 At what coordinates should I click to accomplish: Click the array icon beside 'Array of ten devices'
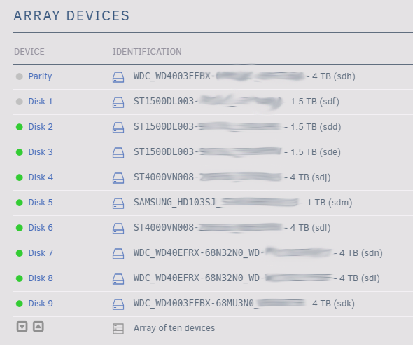tap(118, 329)
